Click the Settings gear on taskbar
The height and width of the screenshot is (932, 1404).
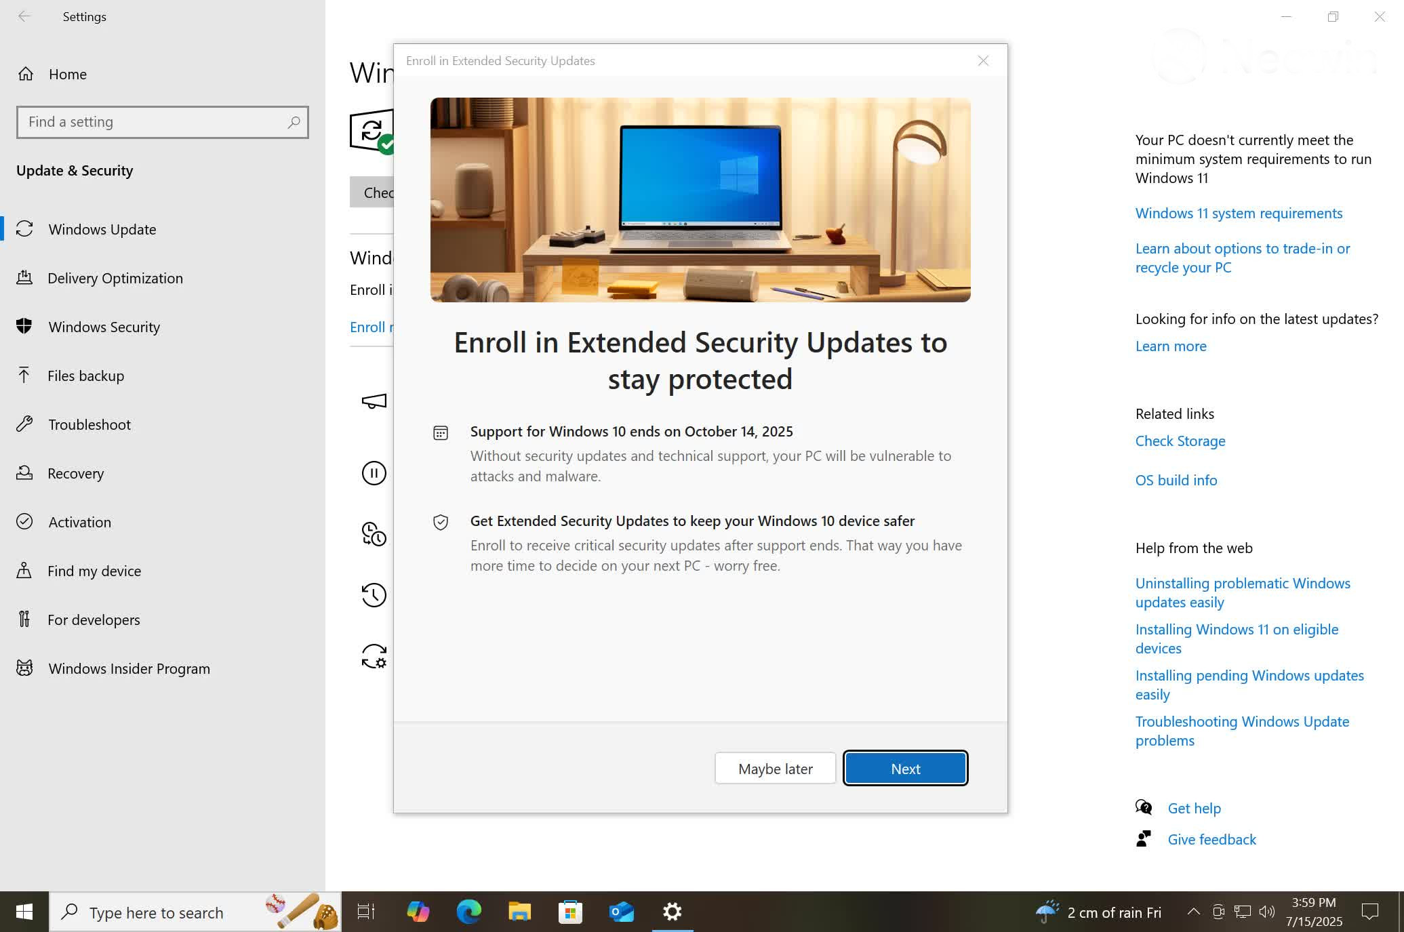point(672,912)
